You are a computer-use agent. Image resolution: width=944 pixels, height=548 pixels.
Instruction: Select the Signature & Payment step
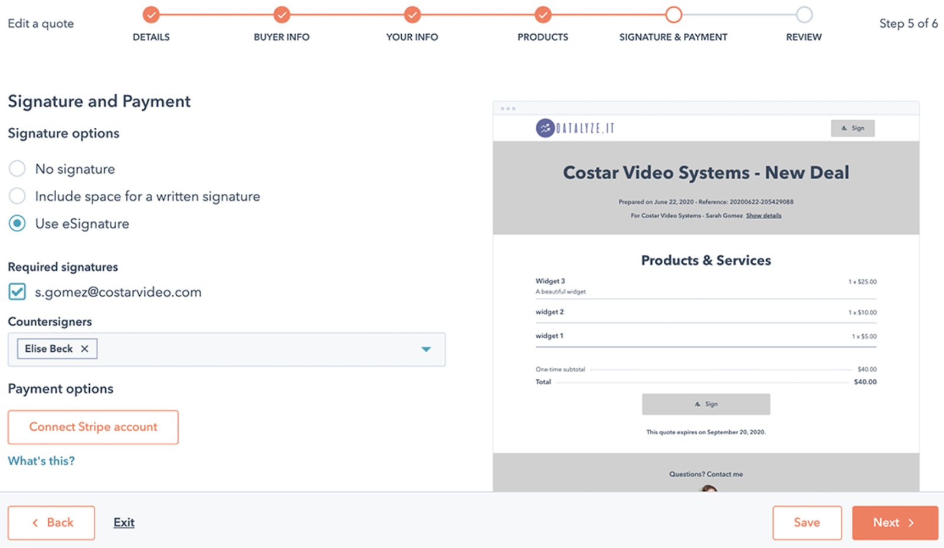click(x=673, y=15)
